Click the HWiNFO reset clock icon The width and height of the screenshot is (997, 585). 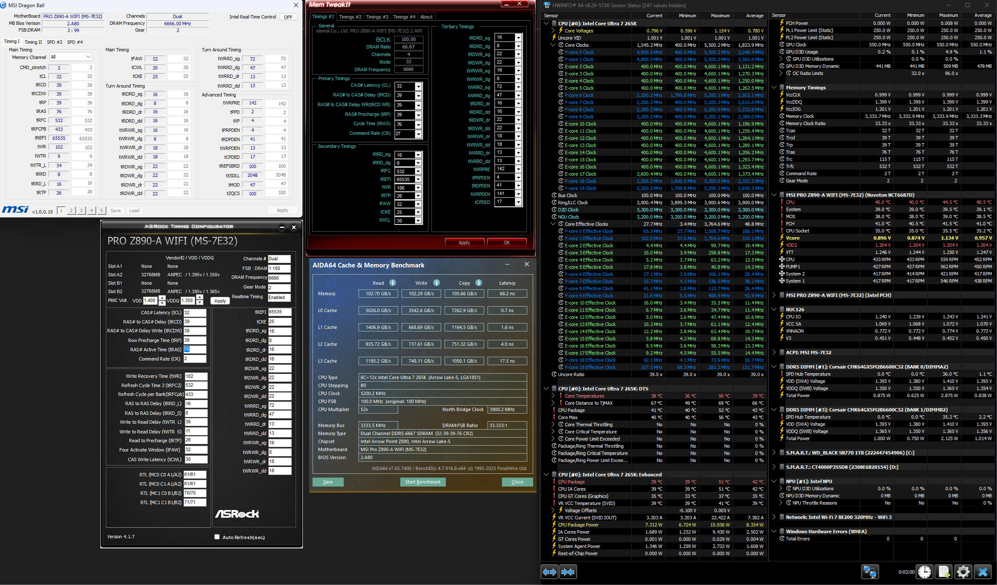924,572
